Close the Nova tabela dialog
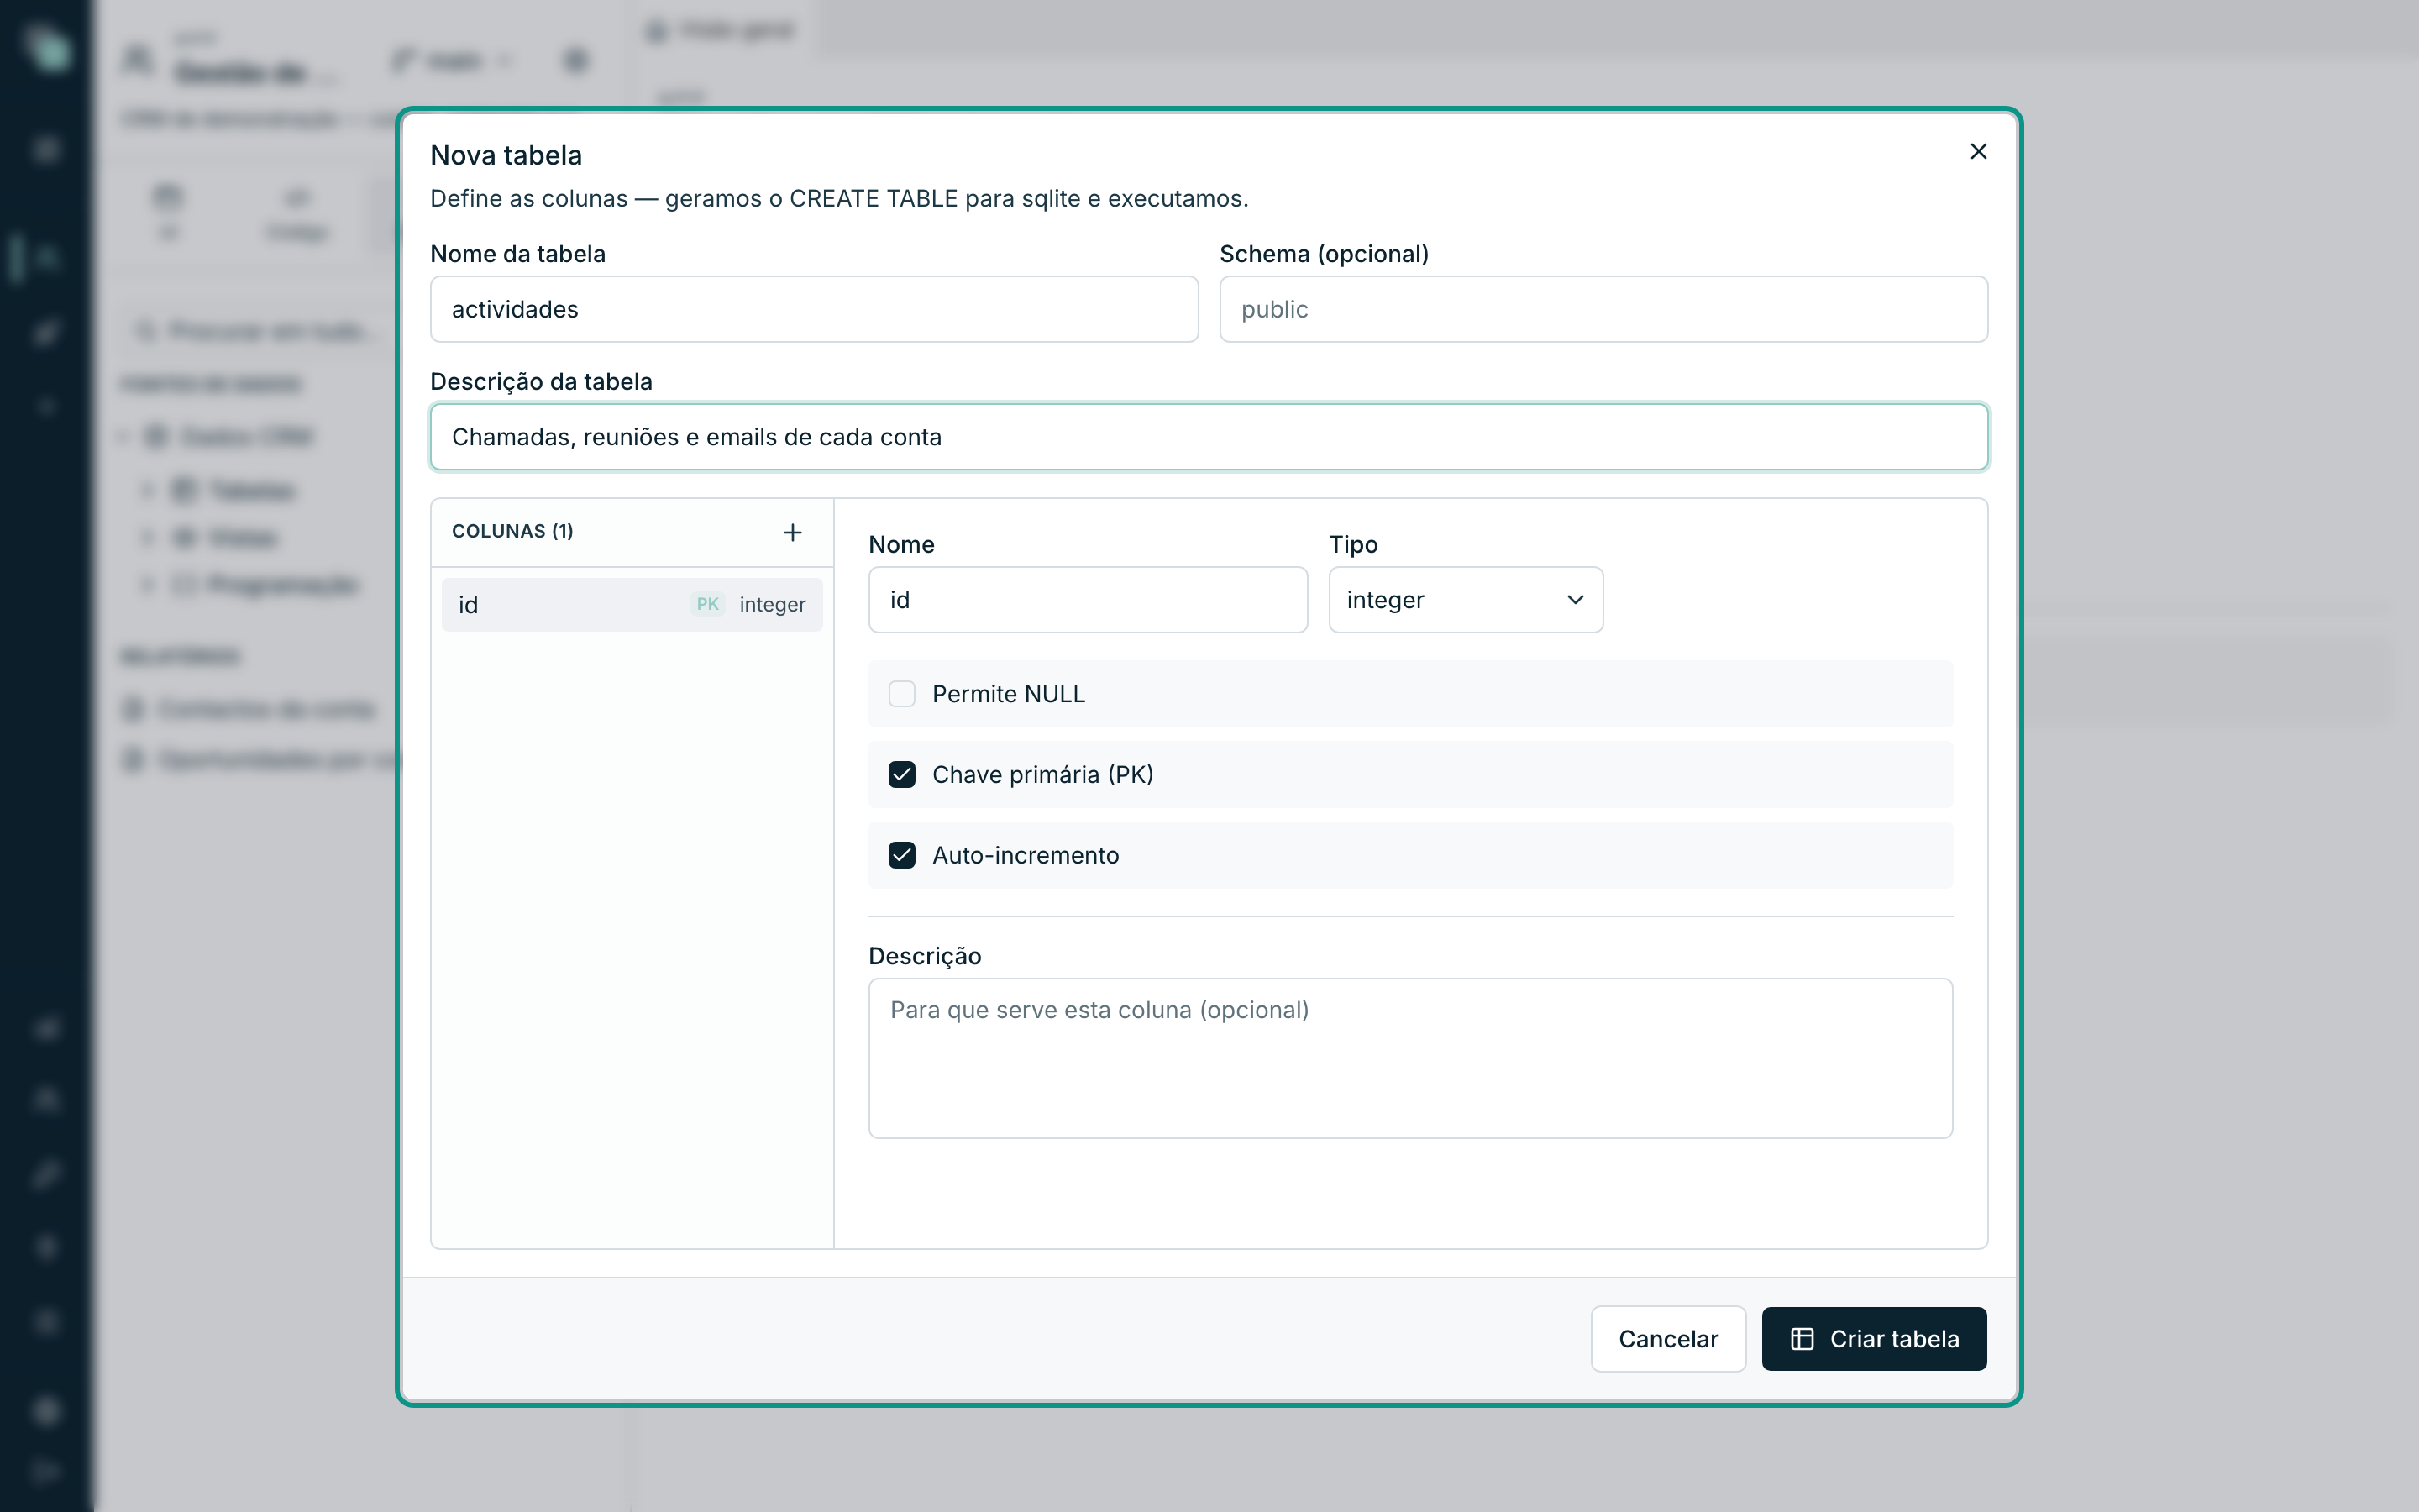2419x1512 pixels. [x=1978, y=151]
